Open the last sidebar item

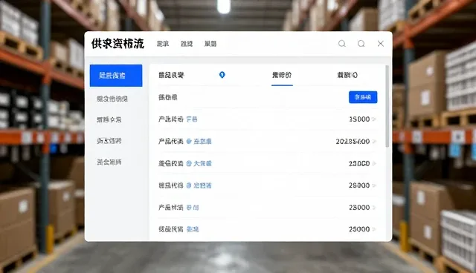[109, 162]
